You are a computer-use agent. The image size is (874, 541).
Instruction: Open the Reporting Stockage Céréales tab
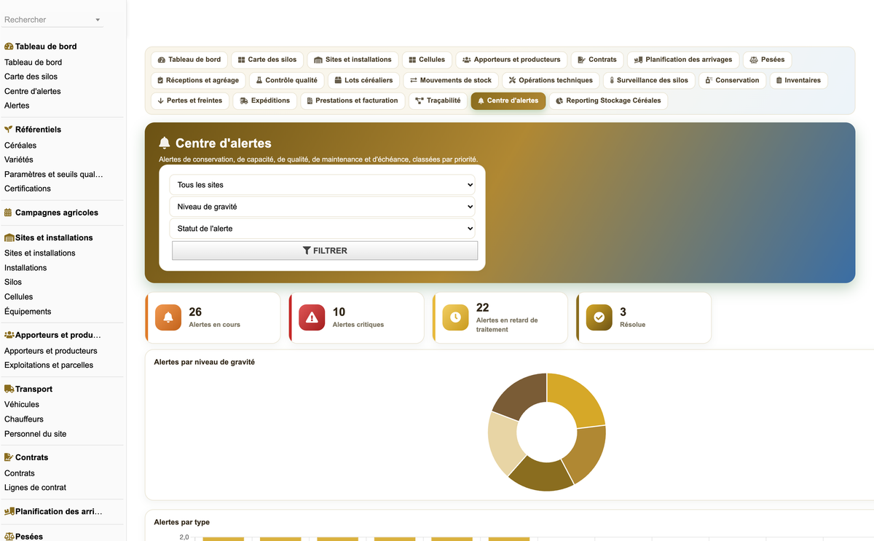pyautogui.click(x=608, y=100)
